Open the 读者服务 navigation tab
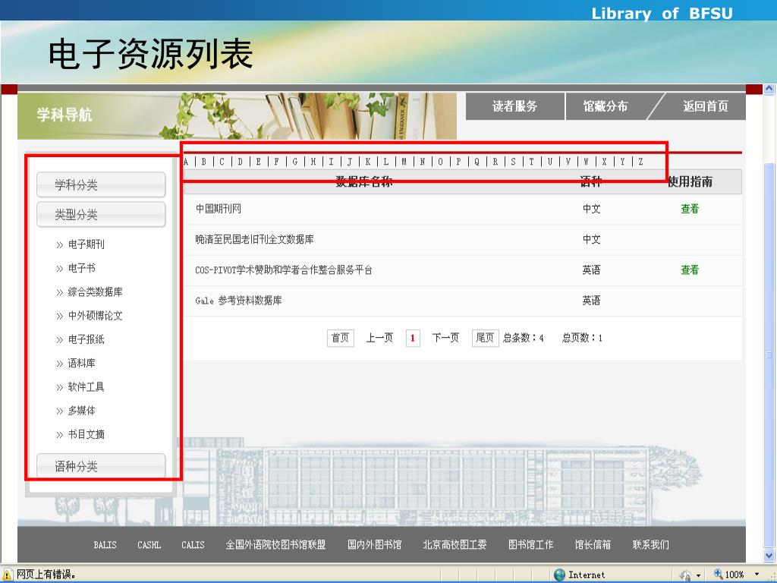777x583 pixels. point(515,106)
